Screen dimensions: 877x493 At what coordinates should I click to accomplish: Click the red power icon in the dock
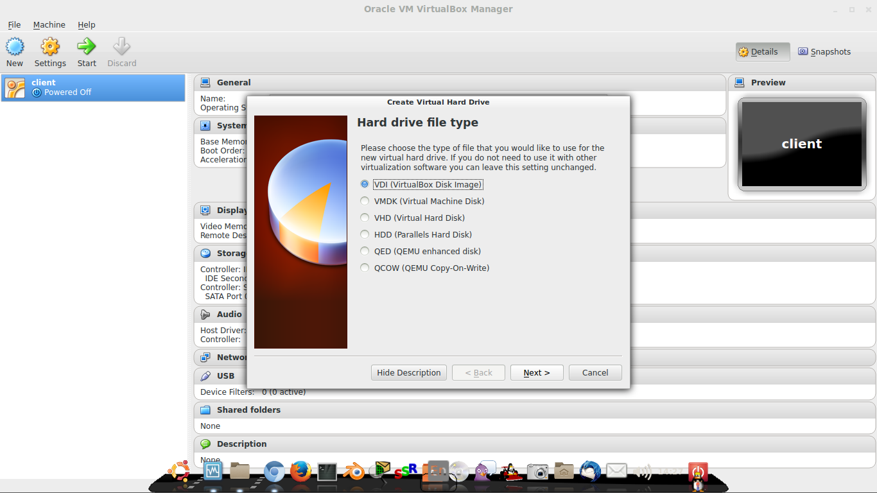pos(698,472)
